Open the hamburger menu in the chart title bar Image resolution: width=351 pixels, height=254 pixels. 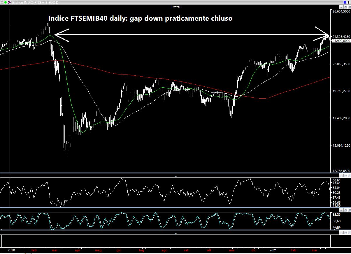coord(1,2)
